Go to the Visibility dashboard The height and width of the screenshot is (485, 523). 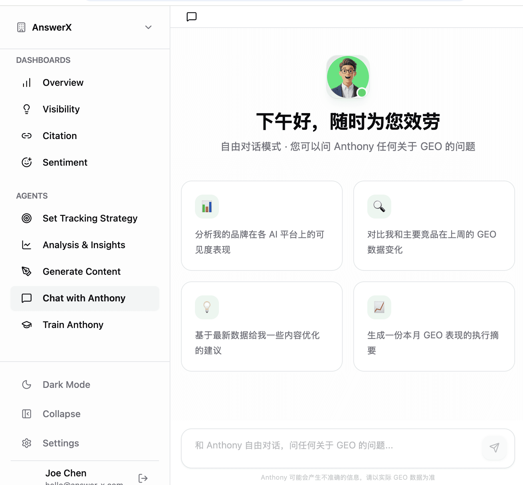(85, 109)
